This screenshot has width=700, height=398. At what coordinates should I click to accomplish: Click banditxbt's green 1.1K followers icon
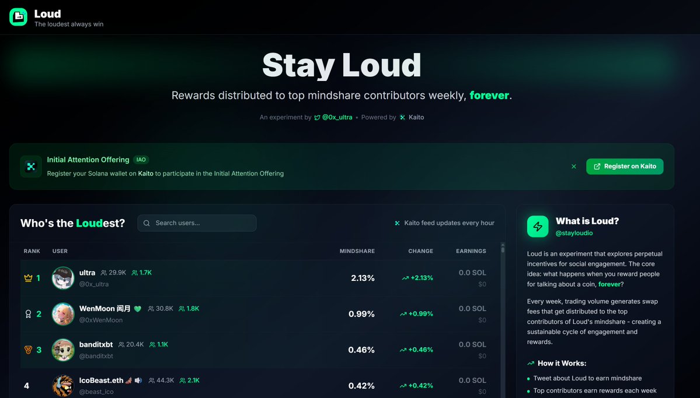click(x=152, y=344)
